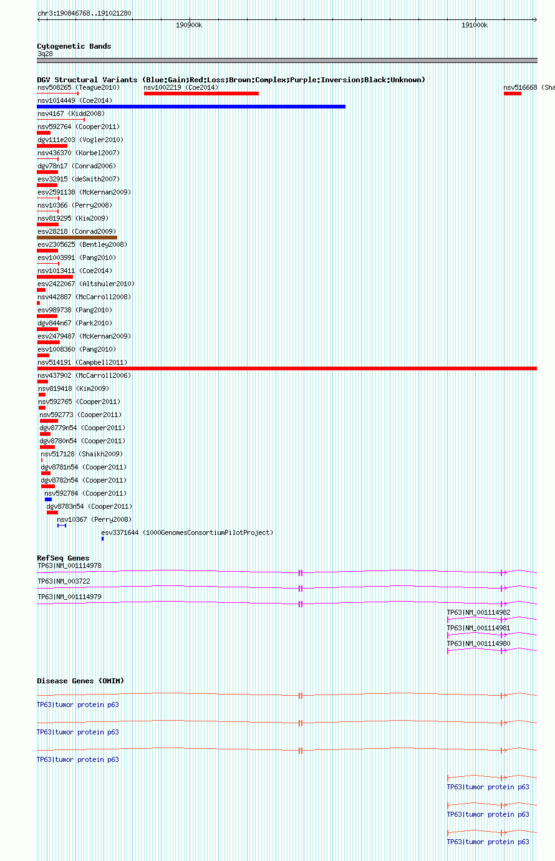
Task: Select variant nsv592765 (Cooper2011)
Action: (x=80, y=402)
